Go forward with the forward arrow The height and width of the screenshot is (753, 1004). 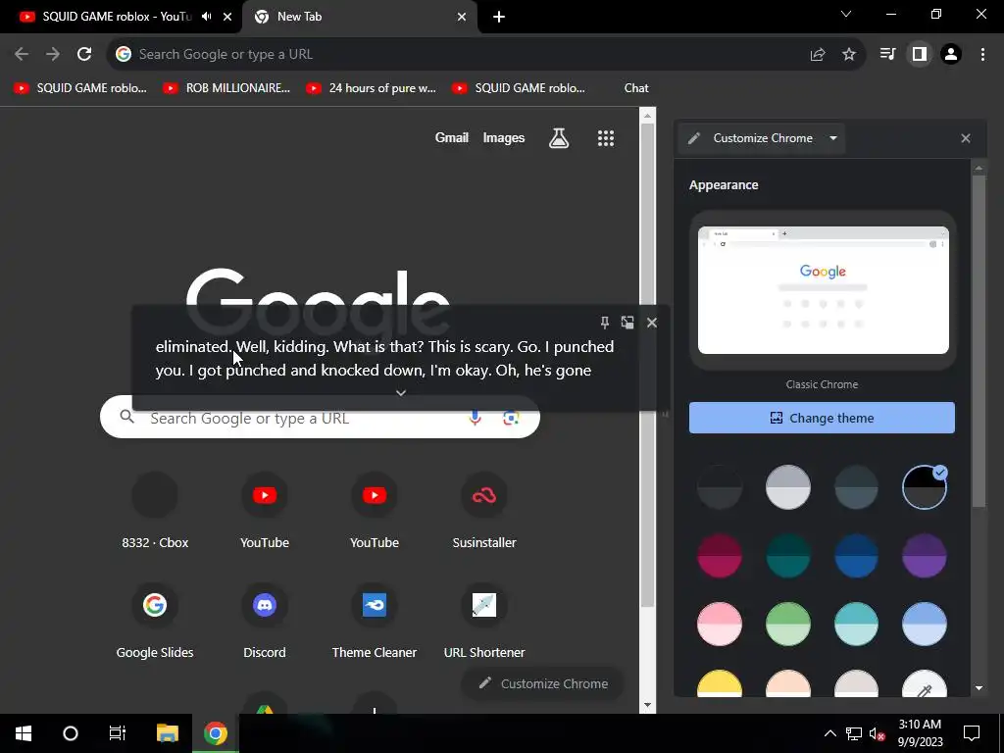click(x=53, y=54)
